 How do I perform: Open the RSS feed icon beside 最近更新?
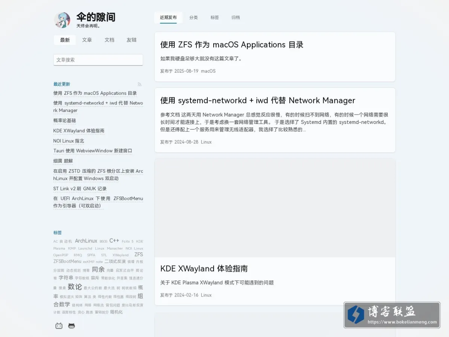click(140, 84)
